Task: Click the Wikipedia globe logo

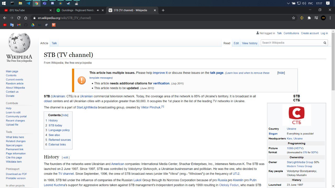Action: (19, 43)
